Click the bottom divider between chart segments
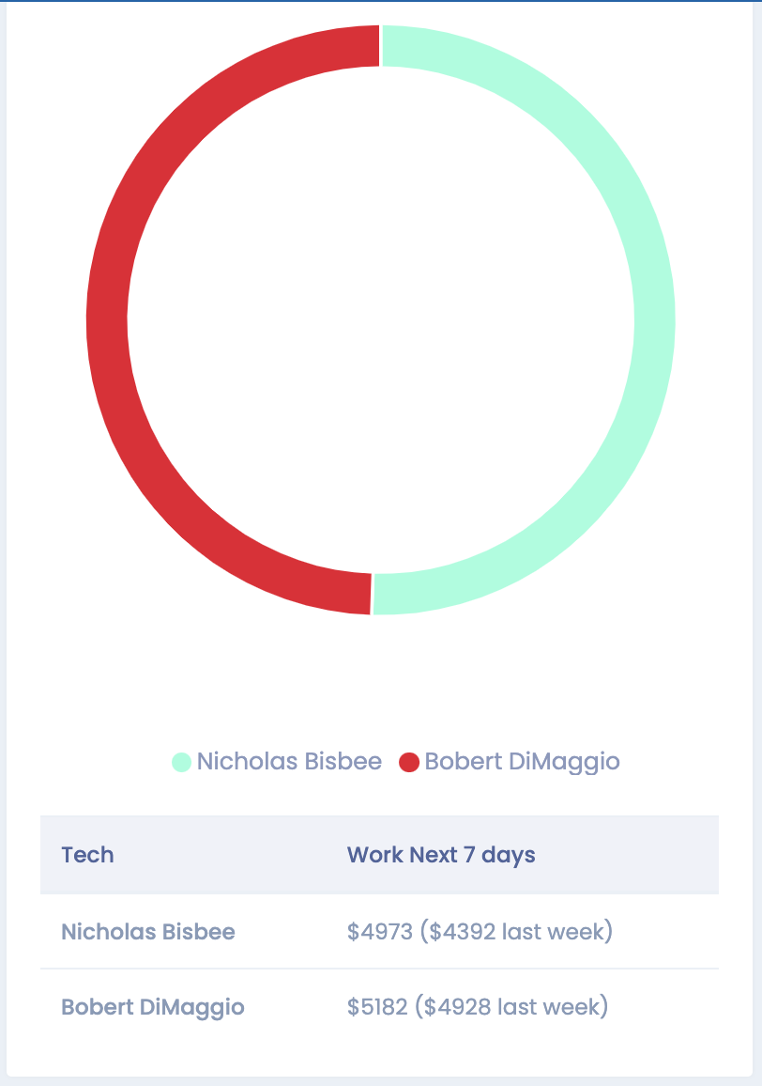The height and width of the screenshot is (1086, 762). 373,594
